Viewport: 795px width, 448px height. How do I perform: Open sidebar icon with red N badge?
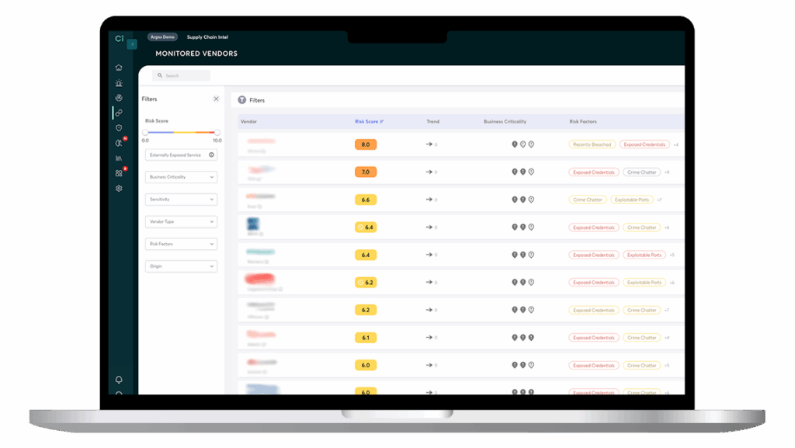(120, 143)
